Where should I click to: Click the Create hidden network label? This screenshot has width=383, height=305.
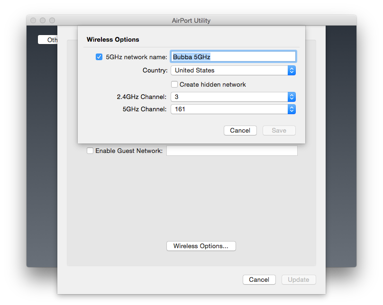(213, 84)
